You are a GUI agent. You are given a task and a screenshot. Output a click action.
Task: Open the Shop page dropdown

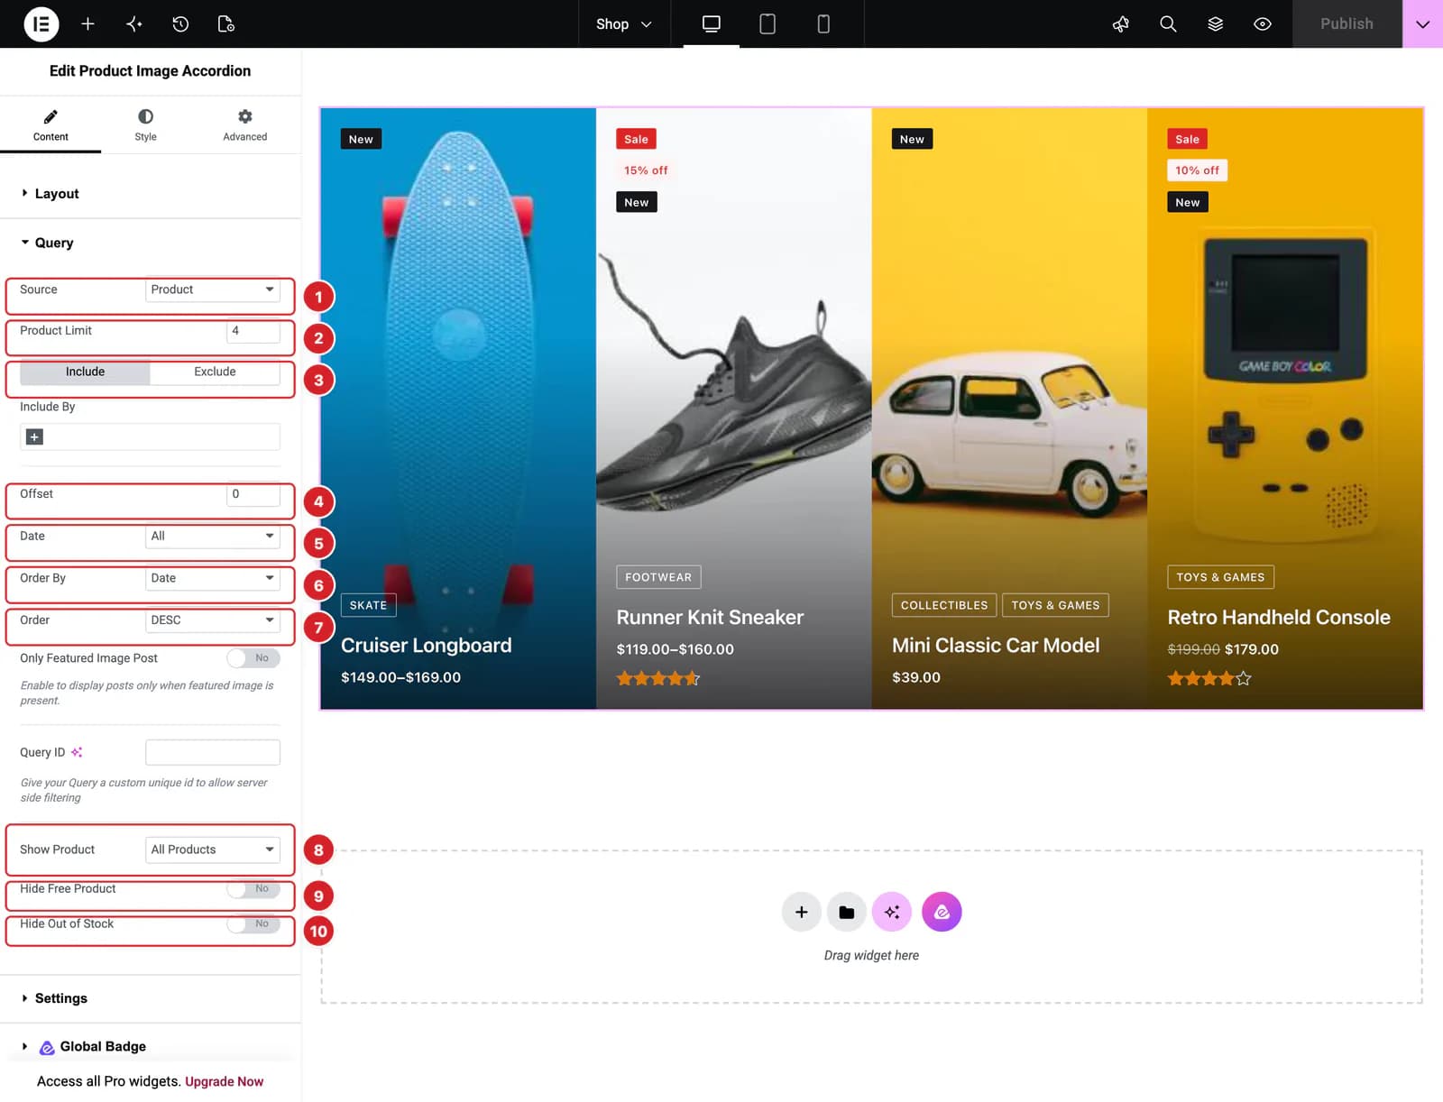623,24
